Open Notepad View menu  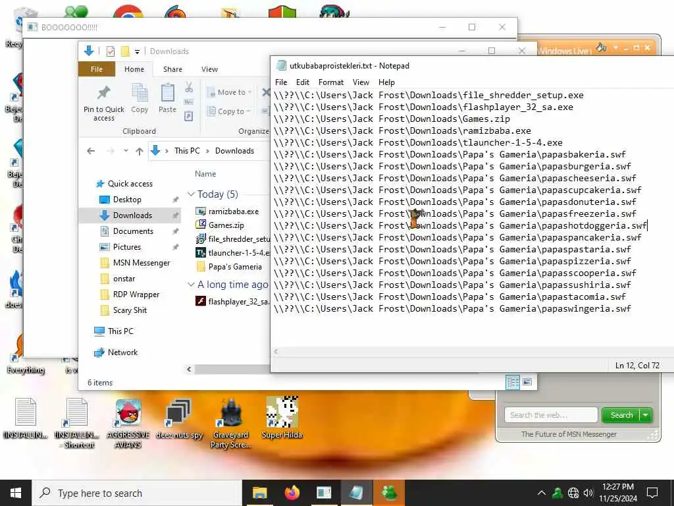[x=361, y=82]
